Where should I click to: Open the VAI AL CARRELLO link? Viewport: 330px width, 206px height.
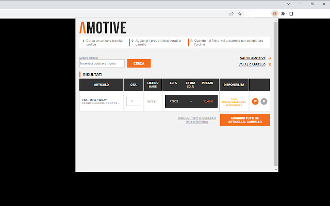252,64
